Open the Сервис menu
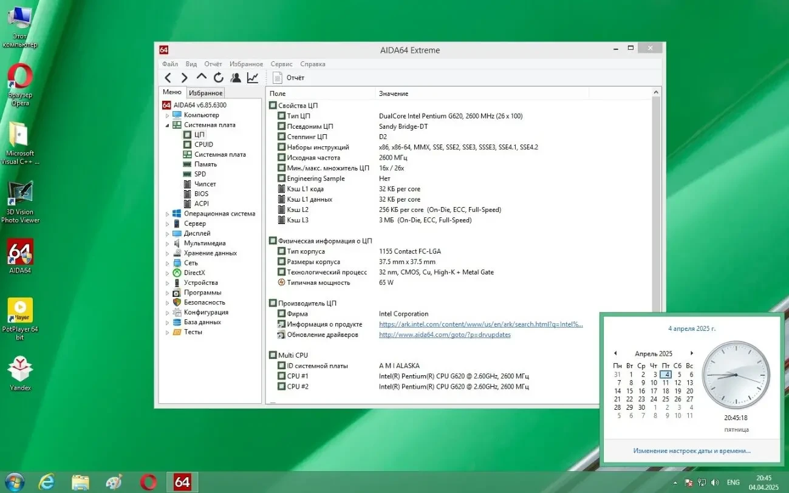789x493 pixels. 281,64
